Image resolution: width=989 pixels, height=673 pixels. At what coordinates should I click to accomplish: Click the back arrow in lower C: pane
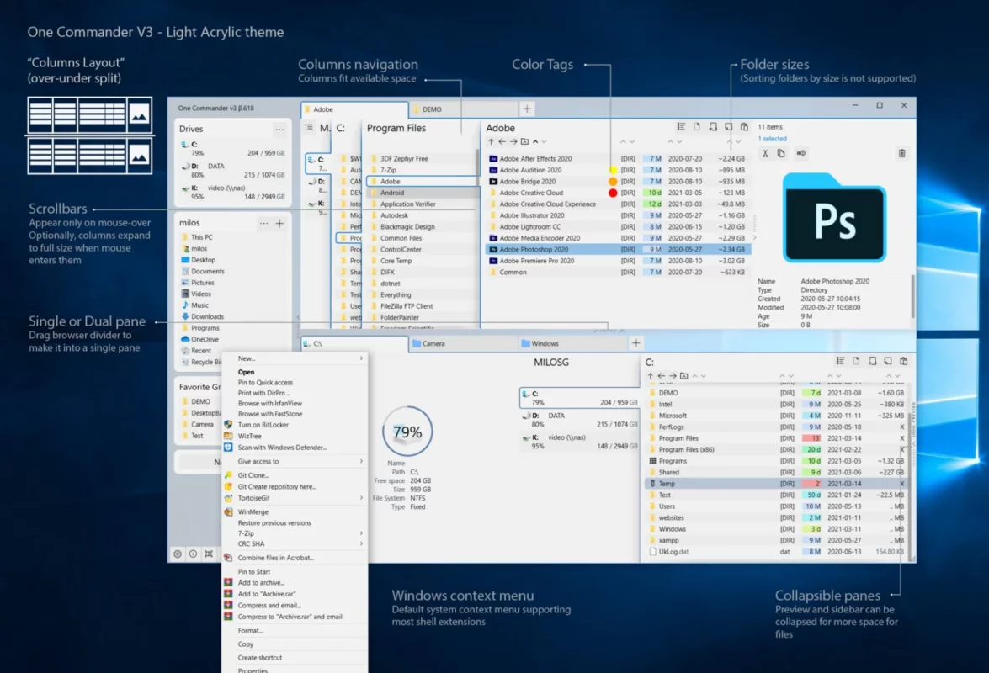(661, 375)
